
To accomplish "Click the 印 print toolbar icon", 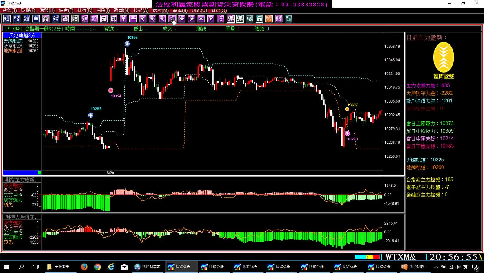I will 114,19.
